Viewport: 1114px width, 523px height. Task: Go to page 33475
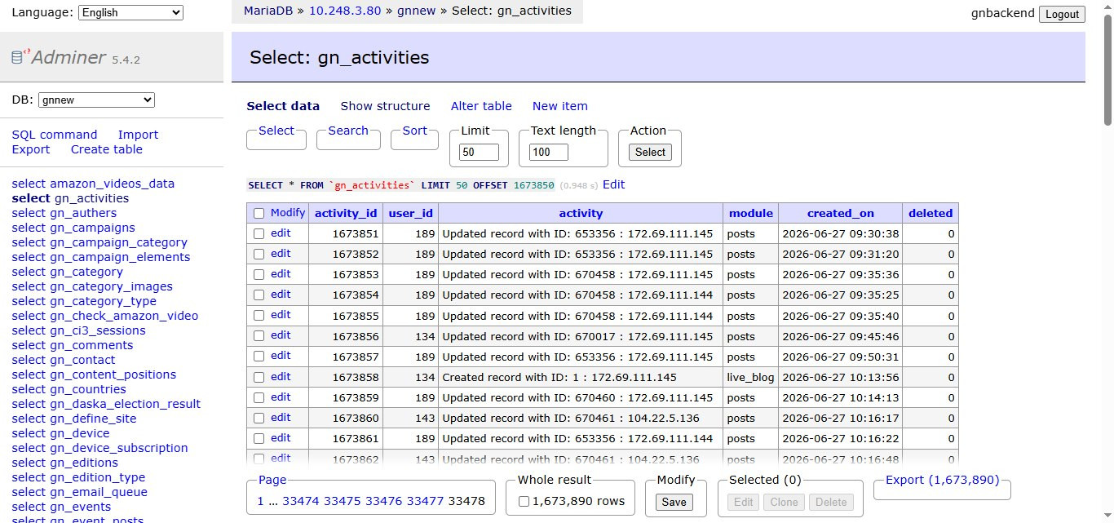(x=343, y=501)
